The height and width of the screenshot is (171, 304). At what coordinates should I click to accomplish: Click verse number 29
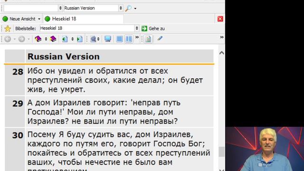click(x=18, y=104)
